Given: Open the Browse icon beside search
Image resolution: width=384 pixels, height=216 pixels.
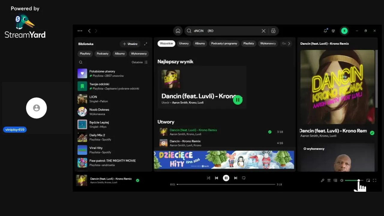Looking at the screenshot, I should click(x=273, y=31).
